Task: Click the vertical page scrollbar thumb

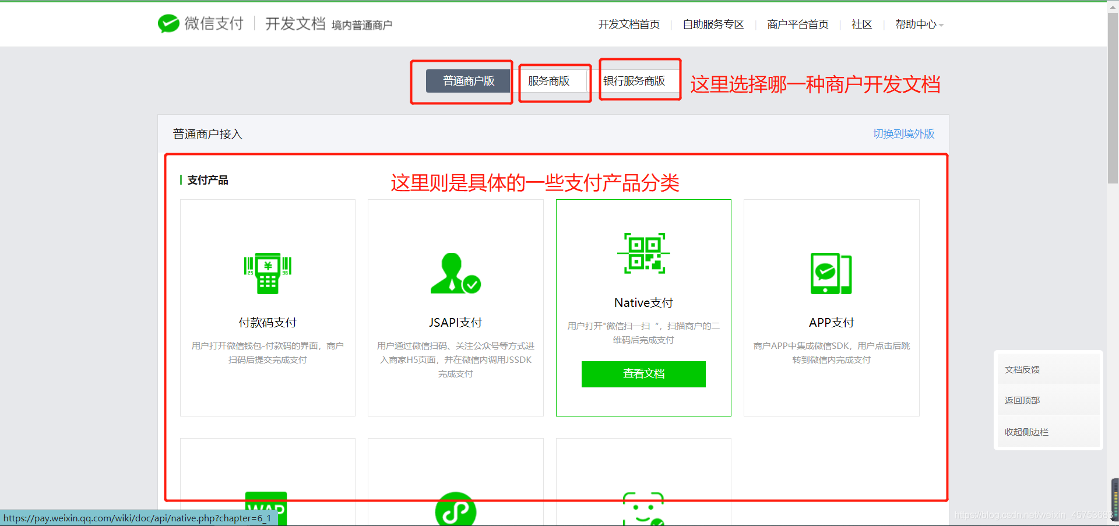Action: [1113, 98]
